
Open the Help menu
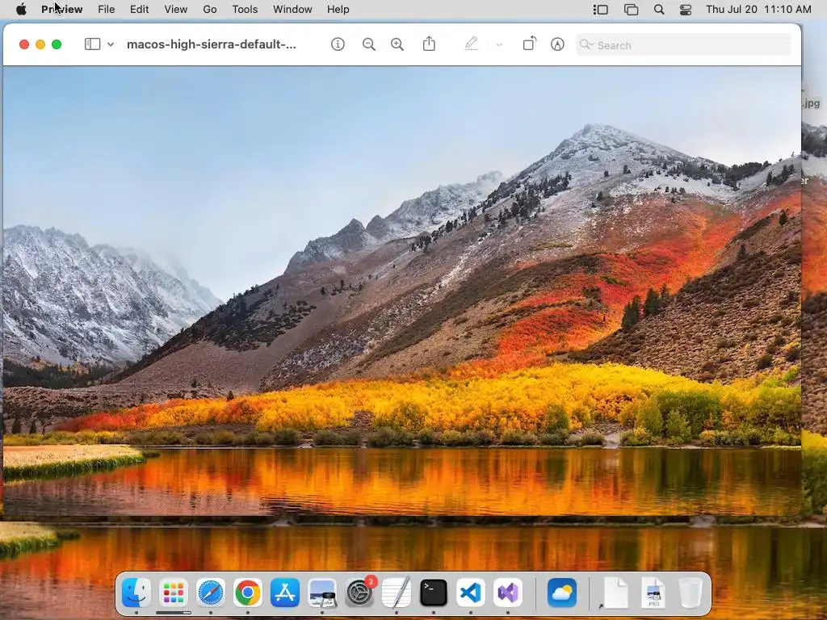338,10
